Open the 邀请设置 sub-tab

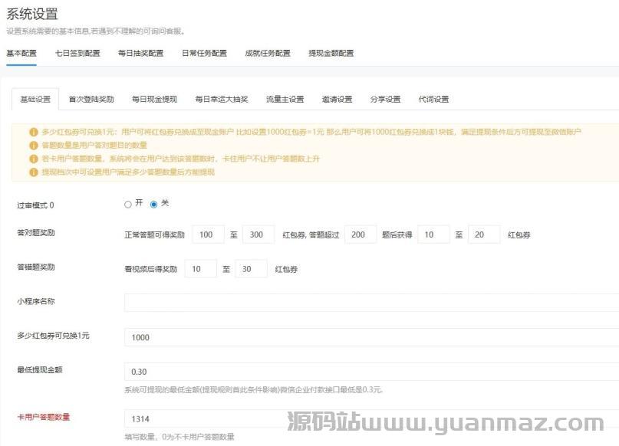point(337,100)
